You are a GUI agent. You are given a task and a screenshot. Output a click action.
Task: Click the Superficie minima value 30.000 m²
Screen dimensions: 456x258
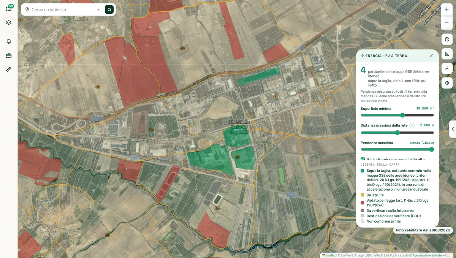pyautogui.click(x=425, y=108)
